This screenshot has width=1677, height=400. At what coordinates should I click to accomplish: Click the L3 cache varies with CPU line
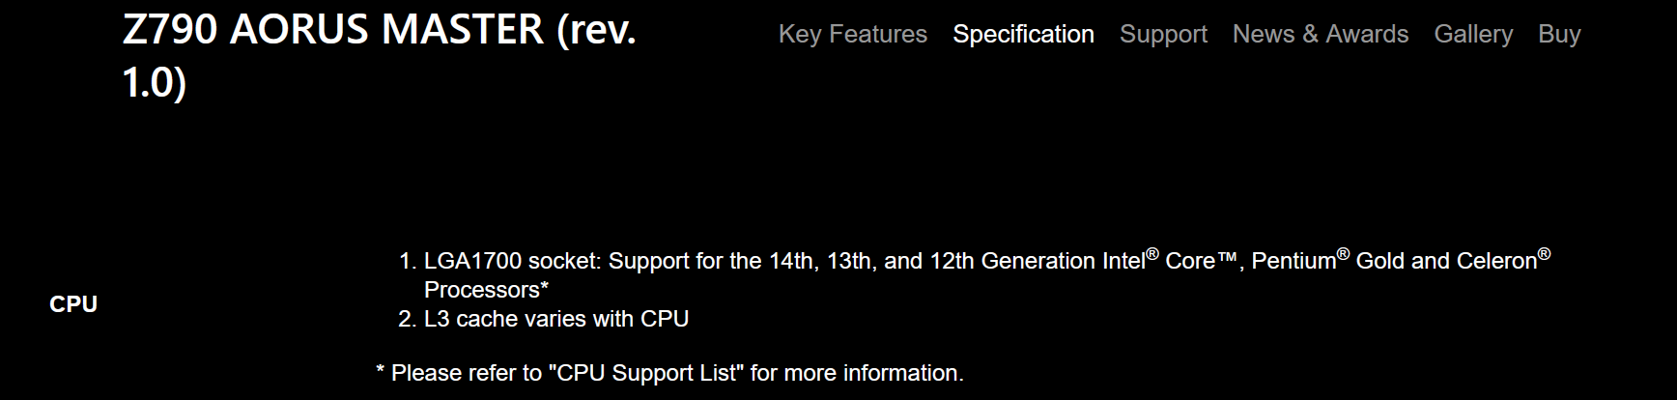pyautogui.click(x=556, y=319)
